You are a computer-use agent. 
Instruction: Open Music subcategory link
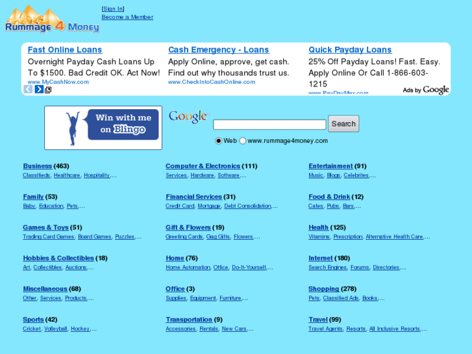(316, 175)
